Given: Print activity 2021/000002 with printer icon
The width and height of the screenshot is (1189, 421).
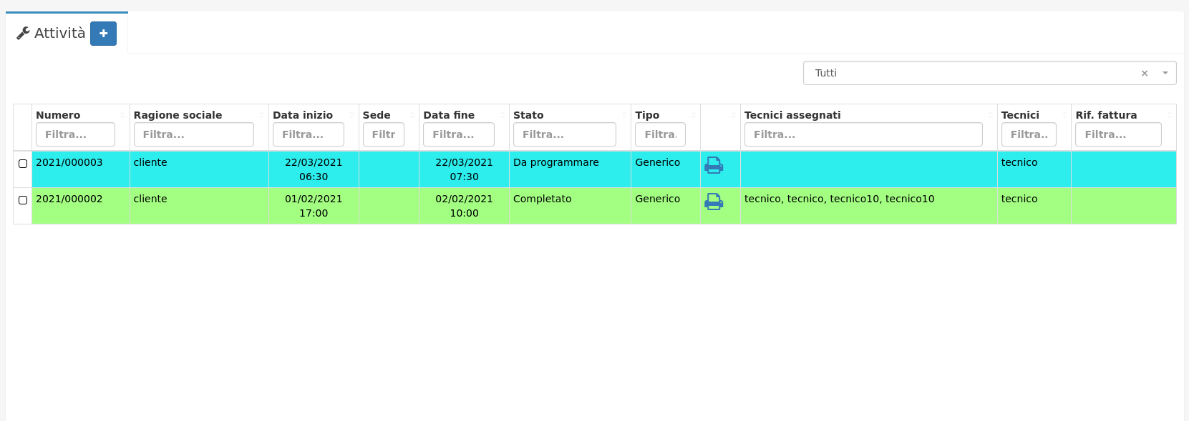Looking at the screenshot, I should click(x=714, y=202).
